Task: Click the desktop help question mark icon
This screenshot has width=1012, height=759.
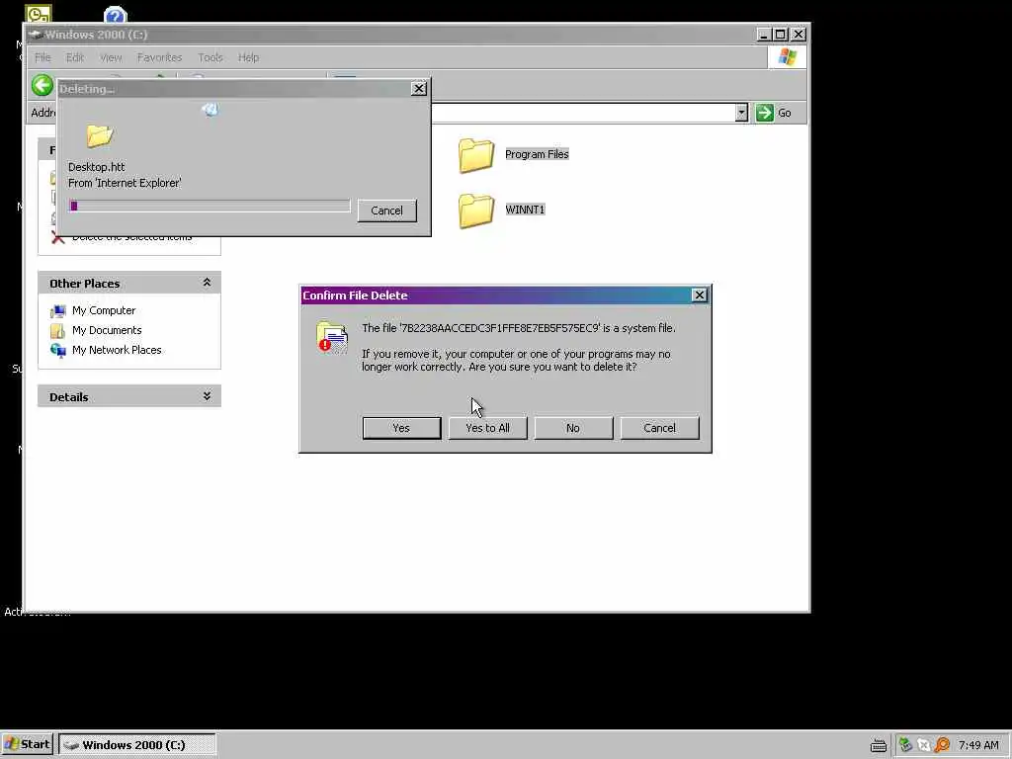Action: coord(115,14)
